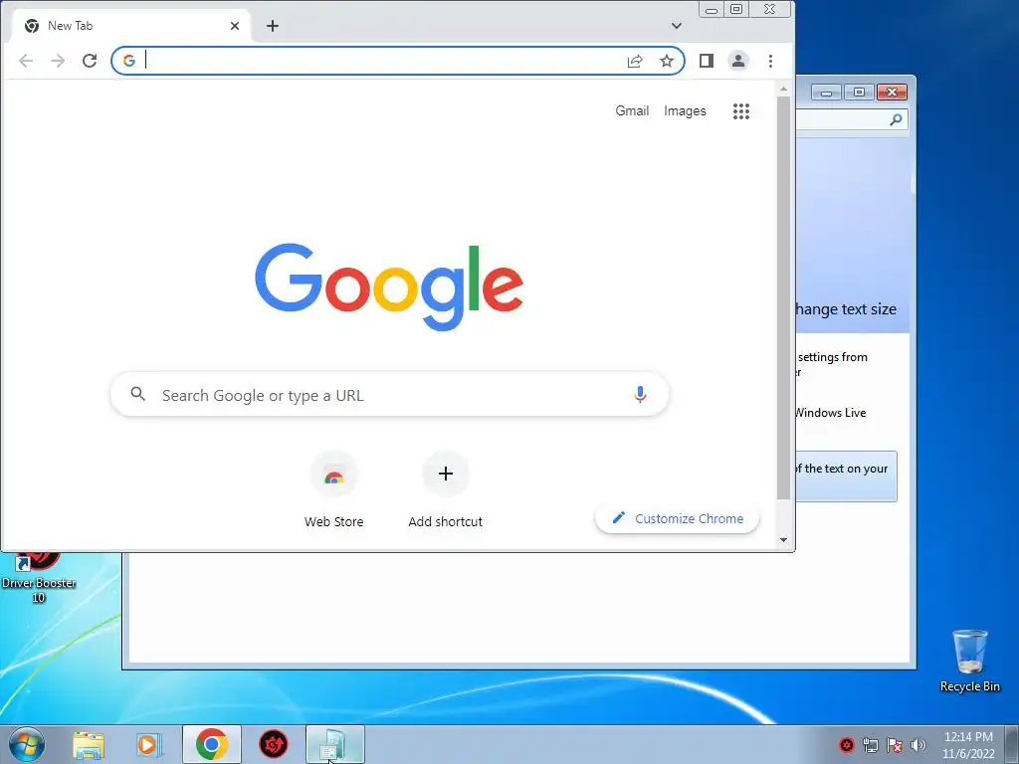Open a new tab with the plus button
The width and height of the screenshot is (1019, 764).
click(273, 26)
